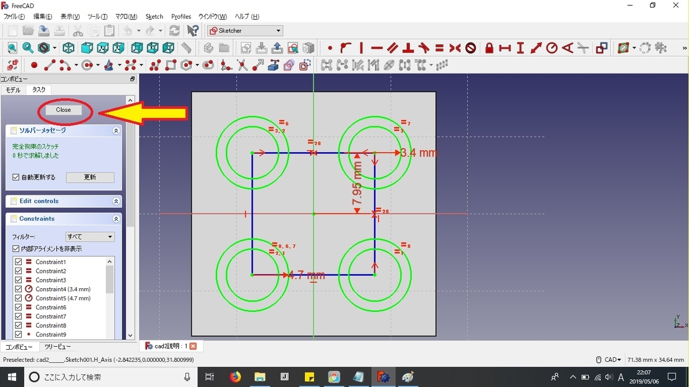Apply the coincident point constraint
Image resolution: width=689 pixels, height=387 pixels.
pos(330,48)
